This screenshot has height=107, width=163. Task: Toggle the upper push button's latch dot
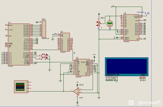46,54
